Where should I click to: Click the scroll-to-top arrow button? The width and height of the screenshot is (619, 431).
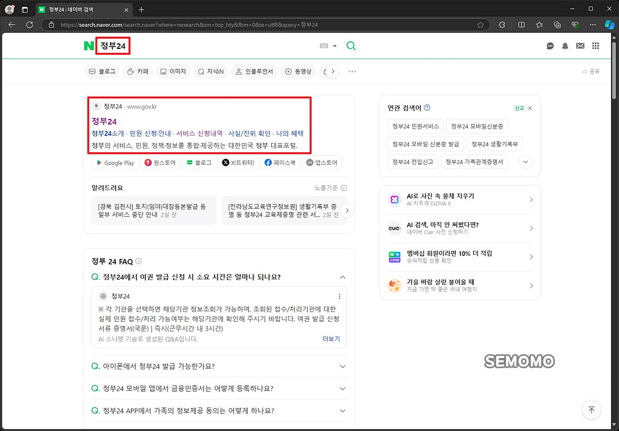(591, 410)
